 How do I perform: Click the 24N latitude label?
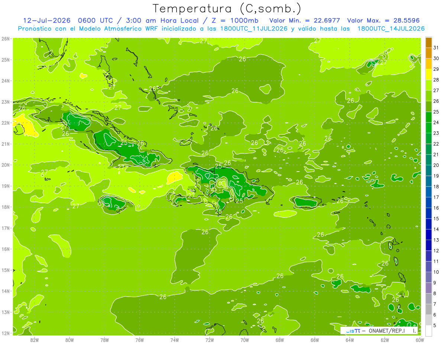[x=5, y=81]
